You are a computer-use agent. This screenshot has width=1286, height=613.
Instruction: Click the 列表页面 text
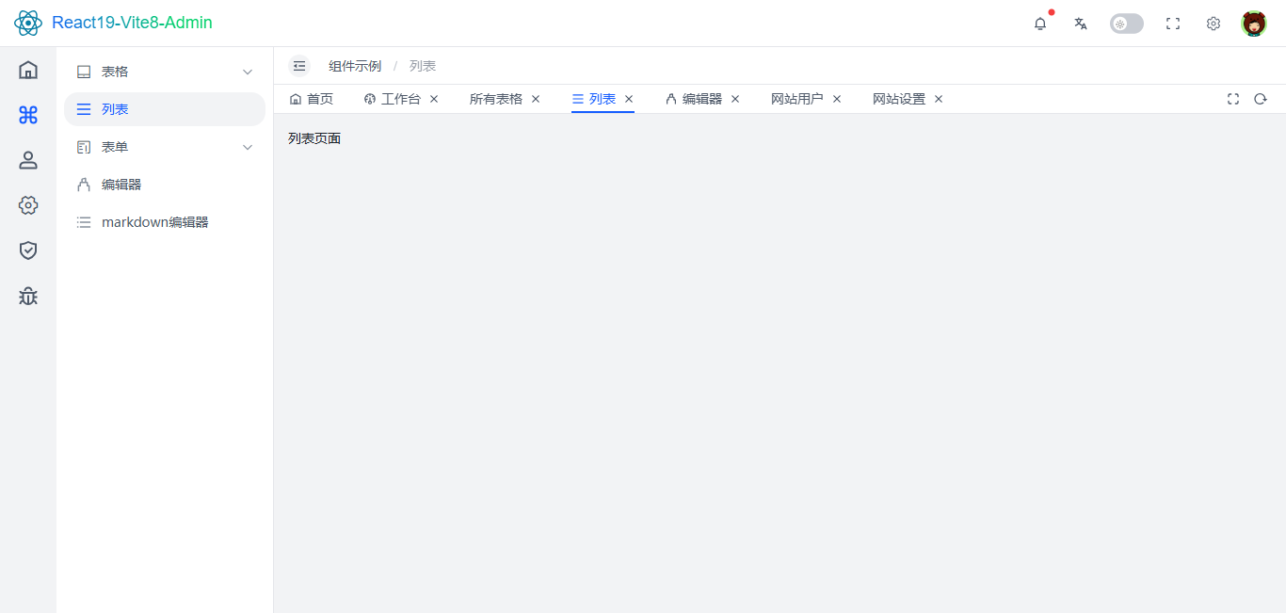(314, 138)
